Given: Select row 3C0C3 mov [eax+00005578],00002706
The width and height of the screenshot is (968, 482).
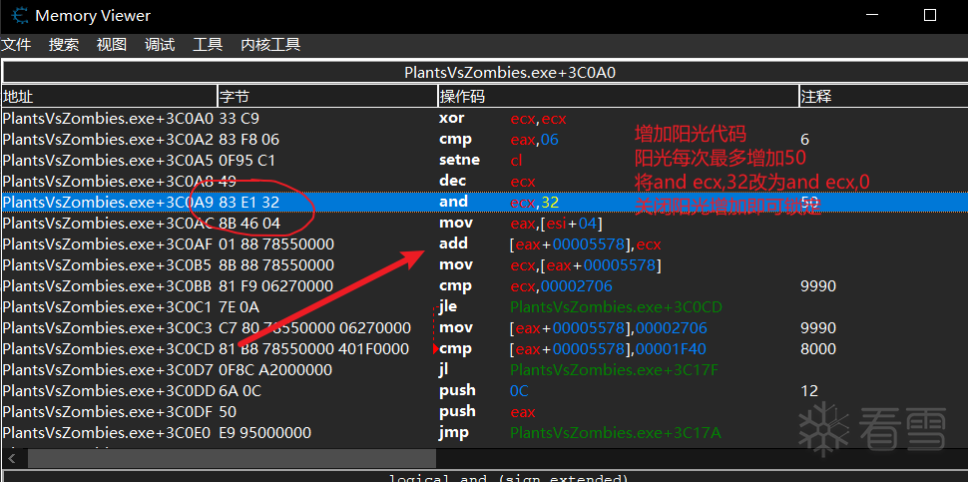Looking at the screenshot, I should [x=484, y=327].
